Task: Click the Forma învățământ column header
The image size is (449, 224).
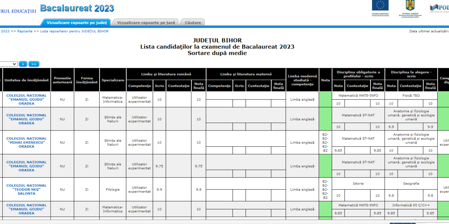Action: click(x=87, y=80)
